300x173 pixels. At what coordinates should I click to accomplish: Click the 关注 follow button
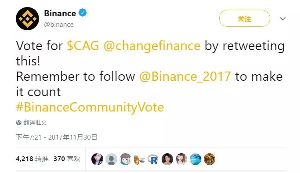tap(245, 18)
